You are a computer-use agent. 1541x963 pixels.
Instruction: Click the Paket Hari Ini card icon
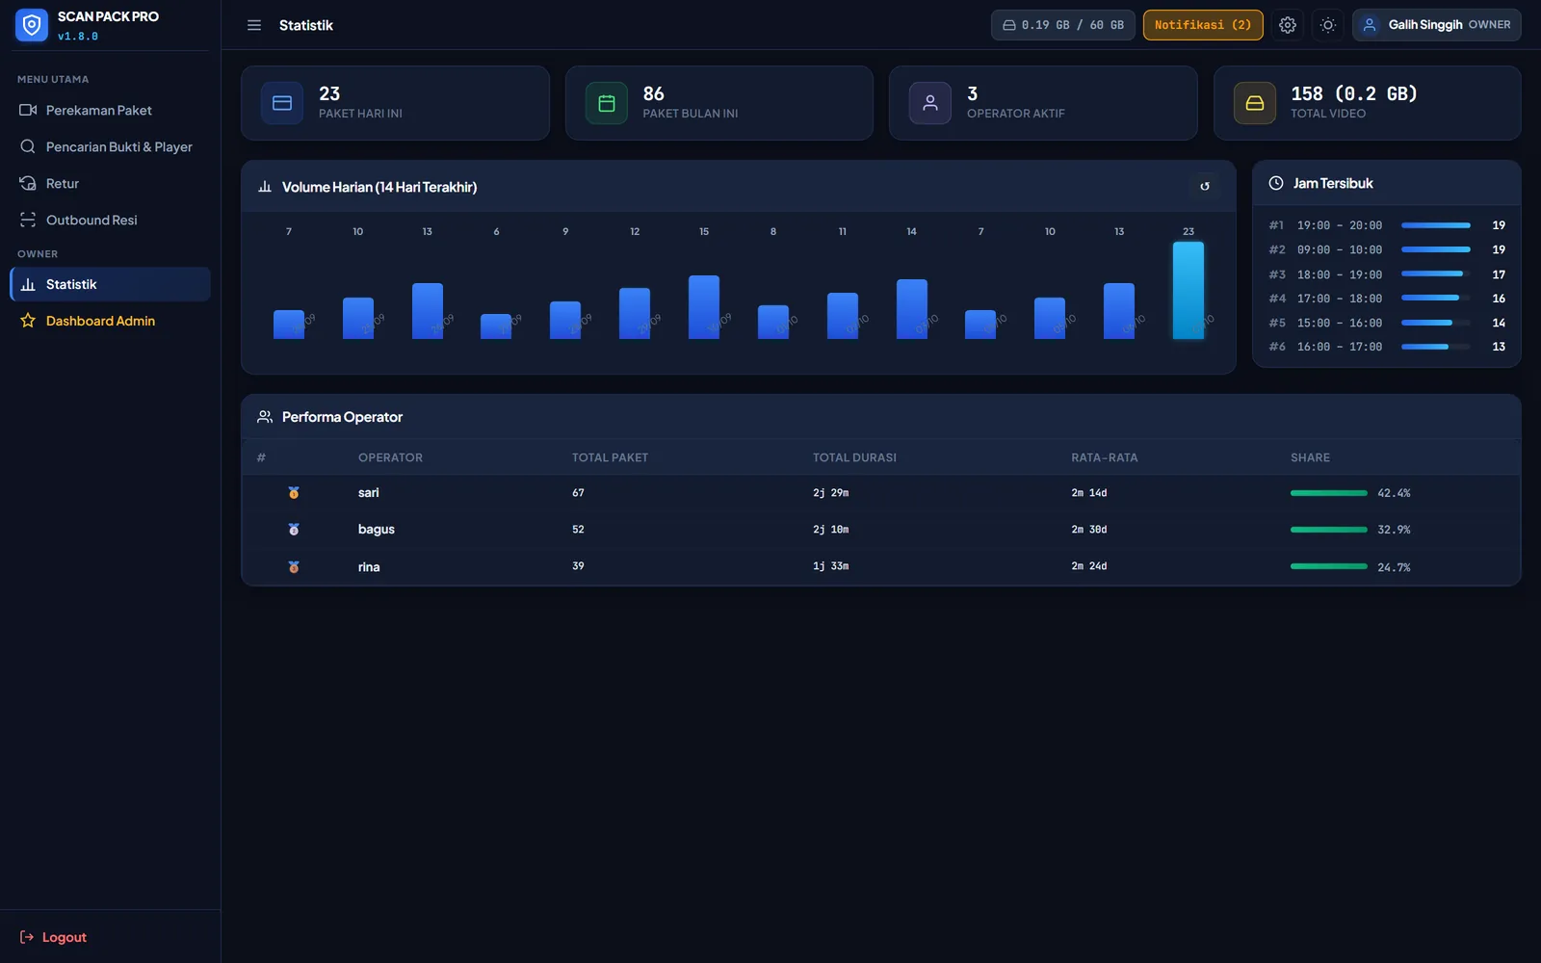click(x=282, y=103)
